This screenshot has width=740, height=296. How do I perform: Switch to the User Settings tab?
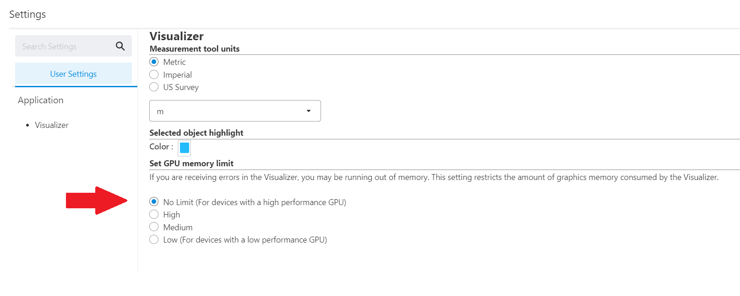[73, 74]
